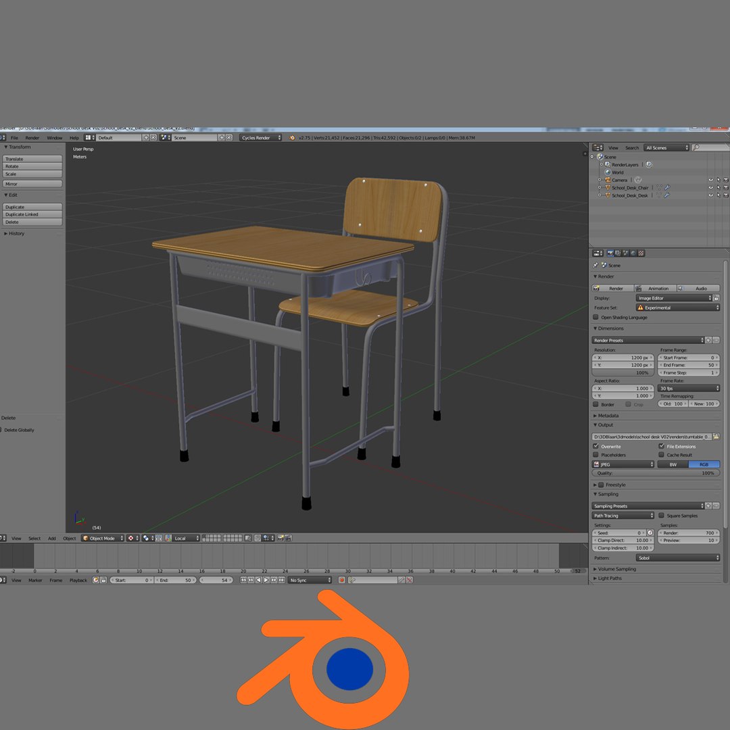The height and width of the screenshot is (730, 730).
Task: Click the Translate button
Action: pyautogui.click(x=32, y=159)
